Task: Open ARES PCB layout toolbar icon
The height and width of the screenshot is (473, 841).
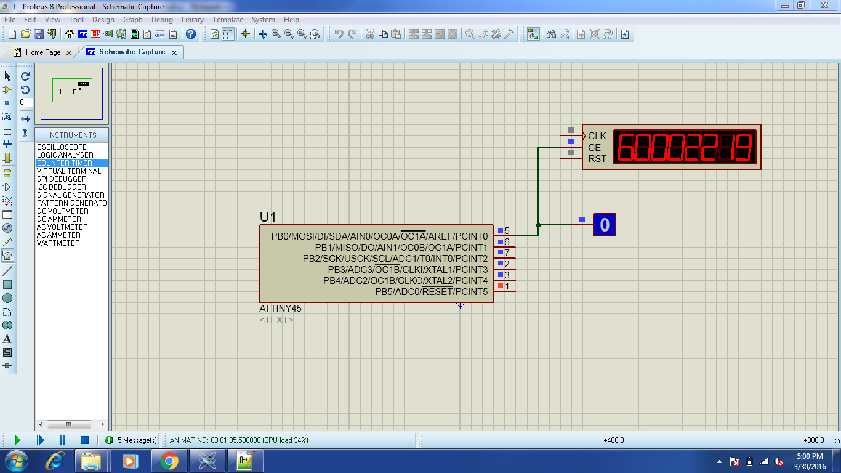Action: click(x=95, y=34)
